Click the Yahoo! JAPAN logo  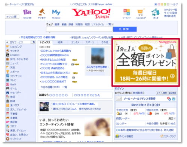coord(91,13)
